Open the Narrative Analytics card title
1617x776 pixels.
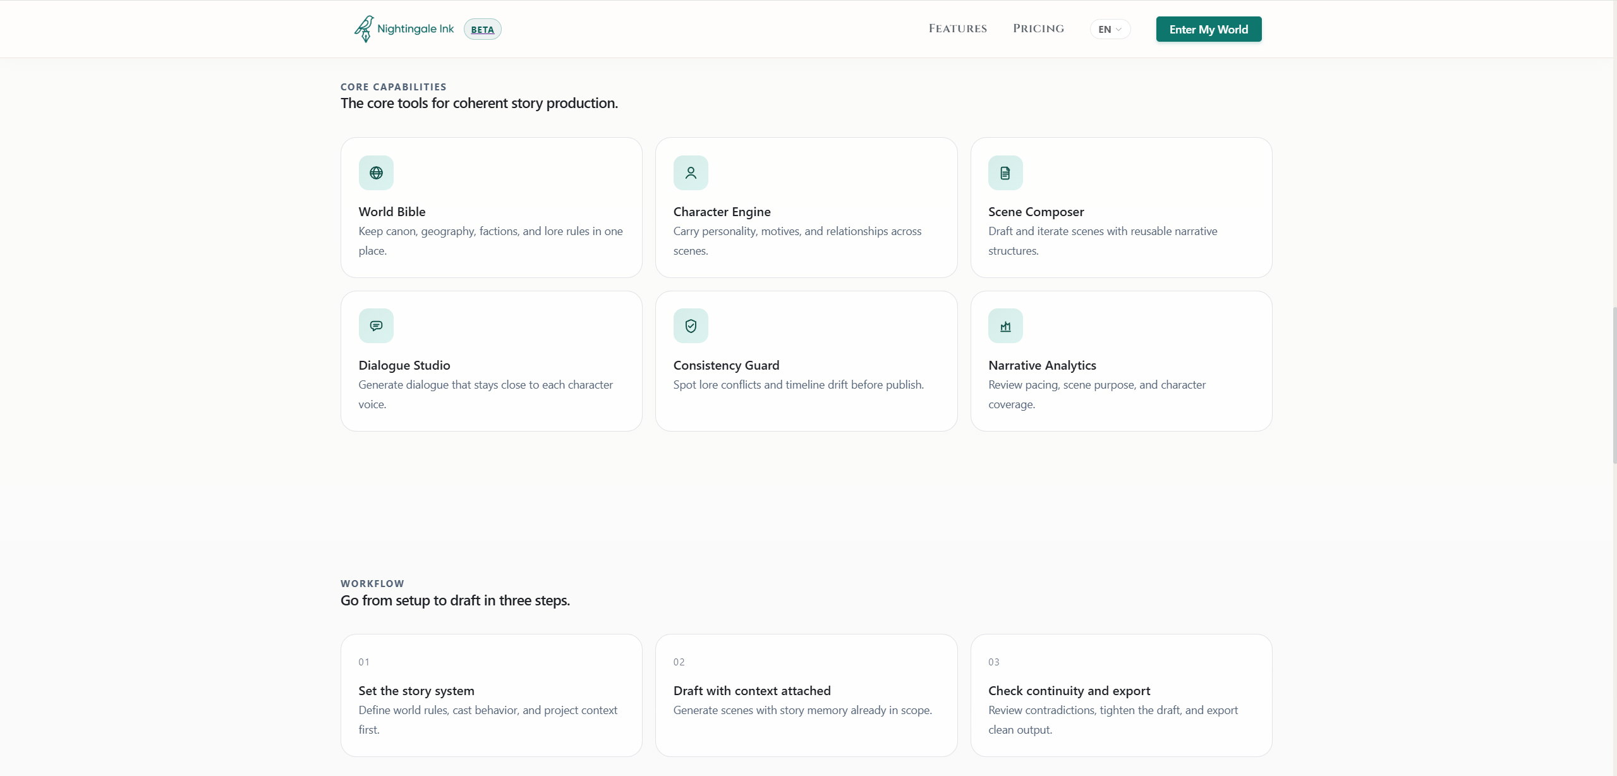[x=1042, y=365]
